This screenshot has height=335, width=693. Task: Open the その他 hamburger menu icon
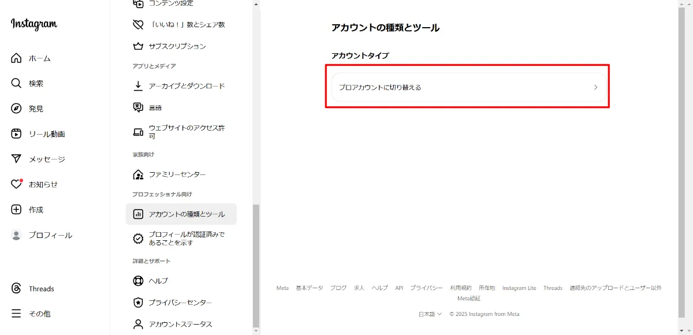[x=16, y=314]
